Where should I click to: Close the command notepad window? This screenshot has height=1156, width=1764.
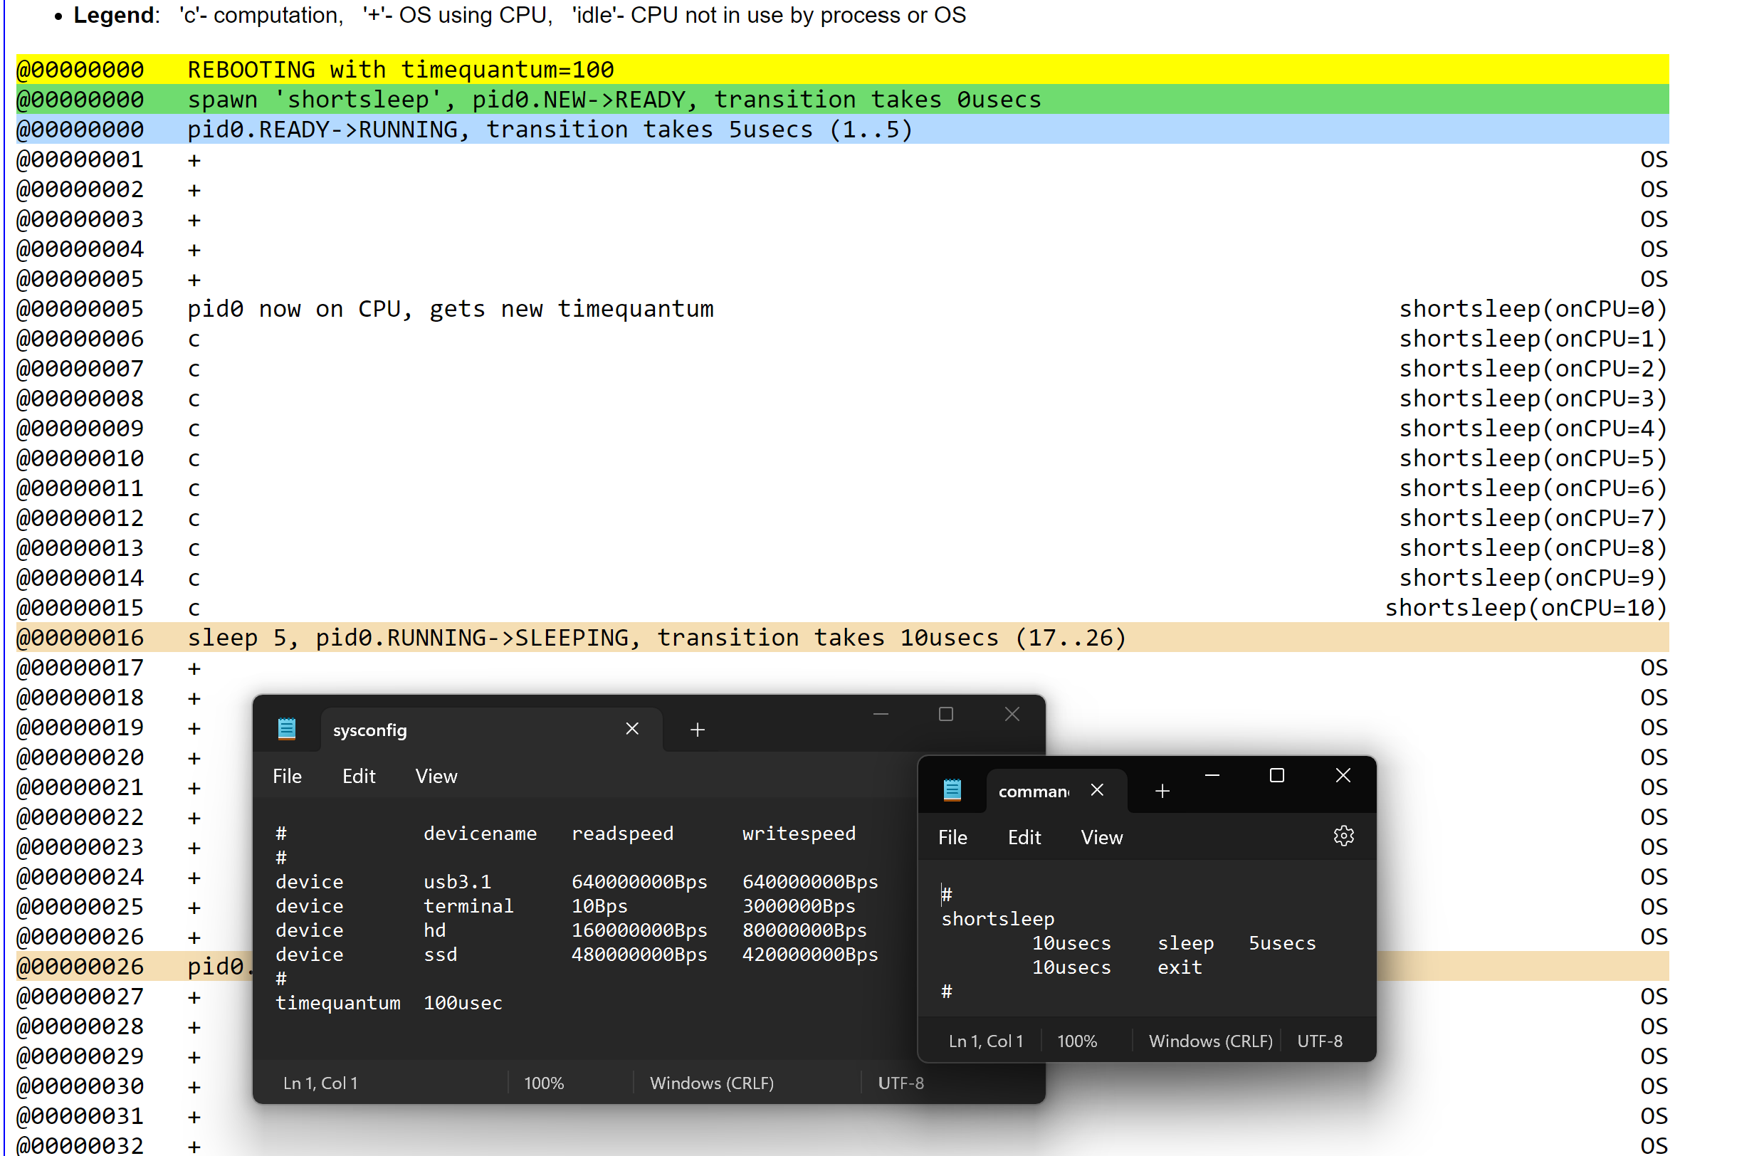click(x=1343, y=776)
